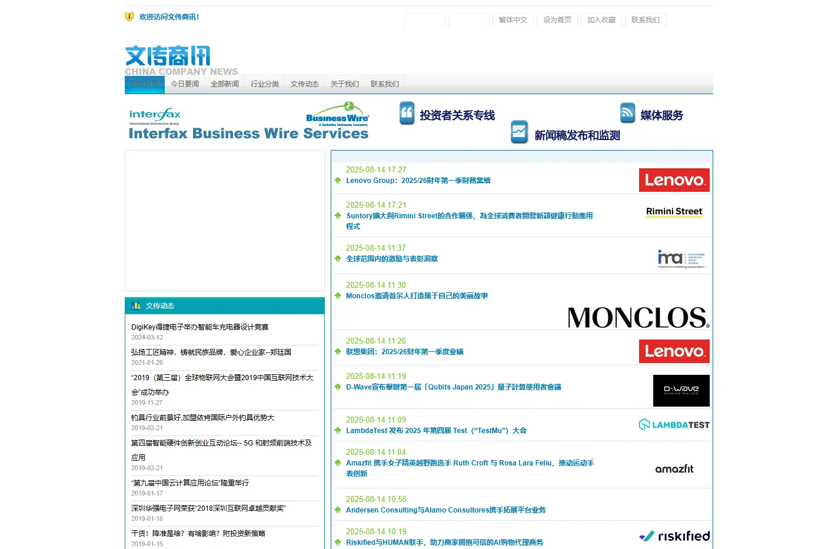Click green arrow beside Suntory headline
838x549 pixels.
coord(338,216)
